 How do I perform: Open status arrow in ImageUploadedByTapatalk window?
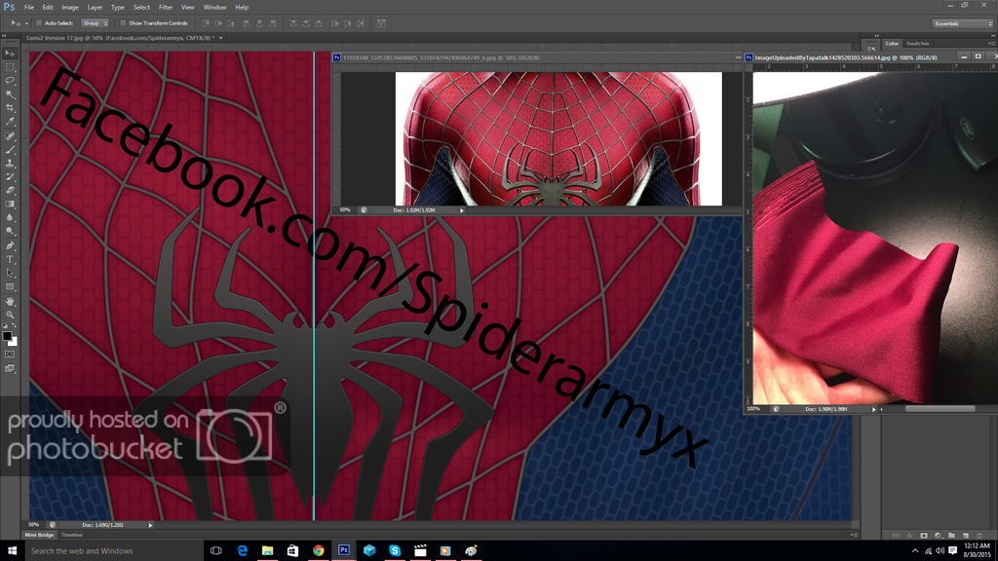(874, 410)
